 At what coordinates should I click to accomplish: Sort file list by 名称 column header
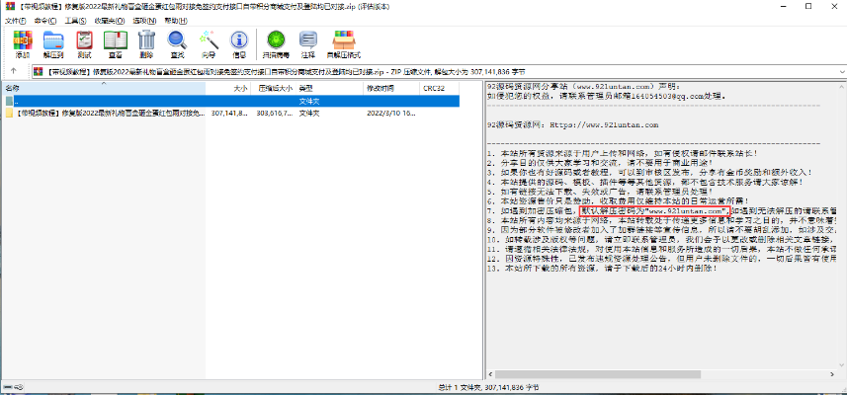[99, 88]
